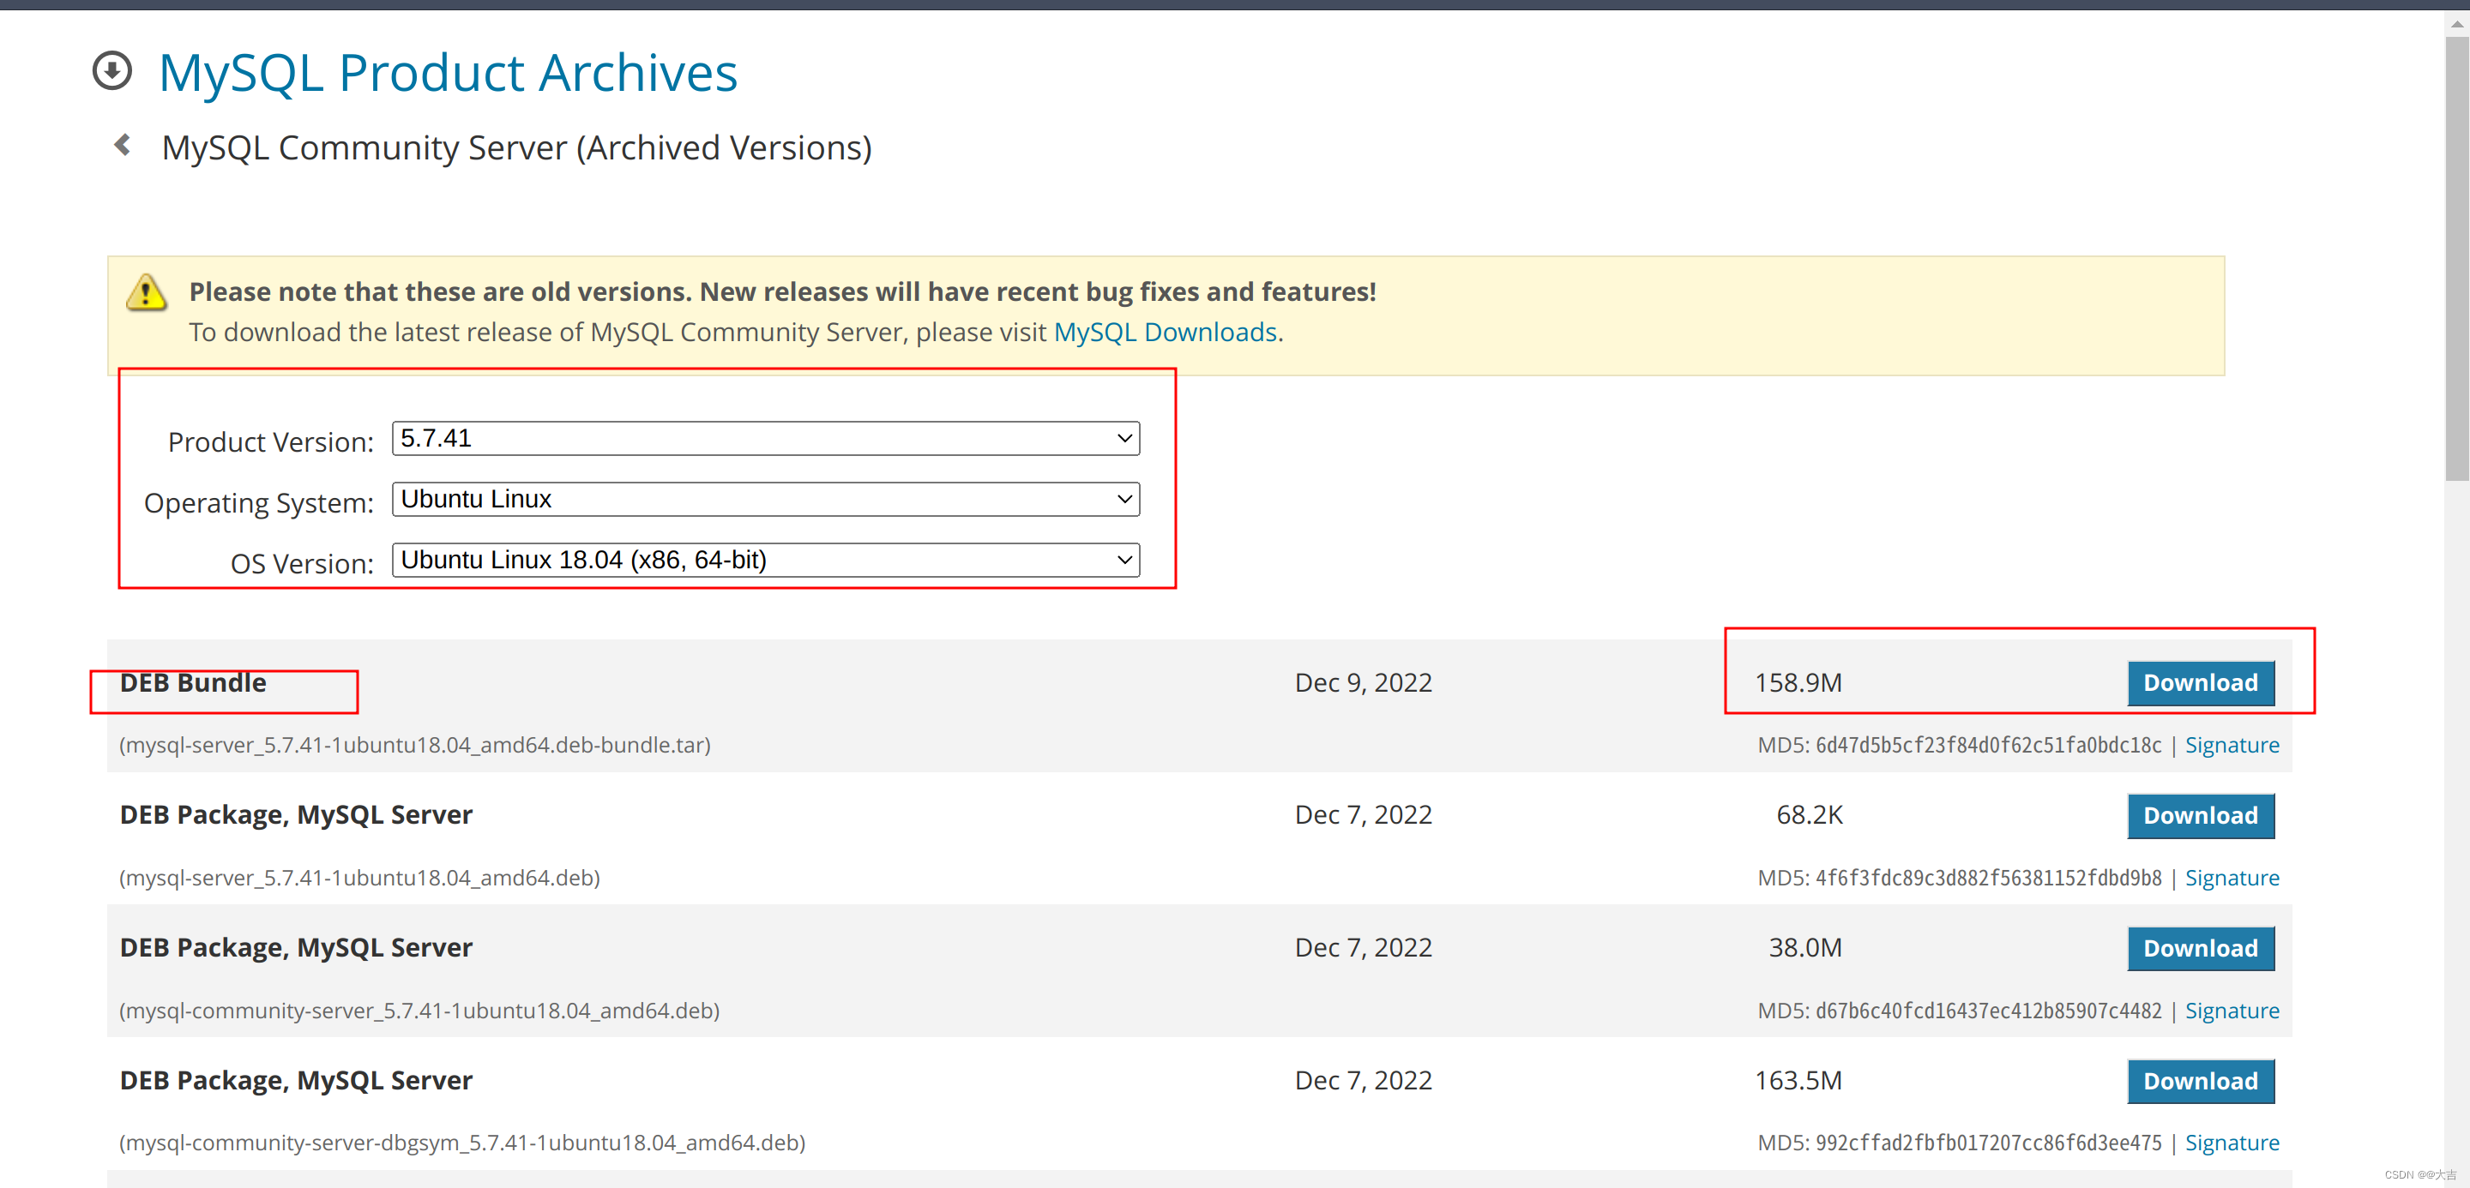Click the MD5 992cffad2fbfb017207cc86f6d3ee475 text
2470x1188 pixels.
point(1959,1143)
